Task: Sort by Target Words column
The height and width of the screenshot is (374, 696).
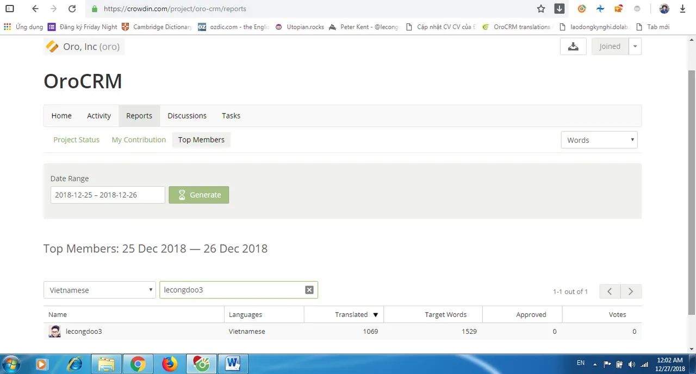Action: (433, 314)
